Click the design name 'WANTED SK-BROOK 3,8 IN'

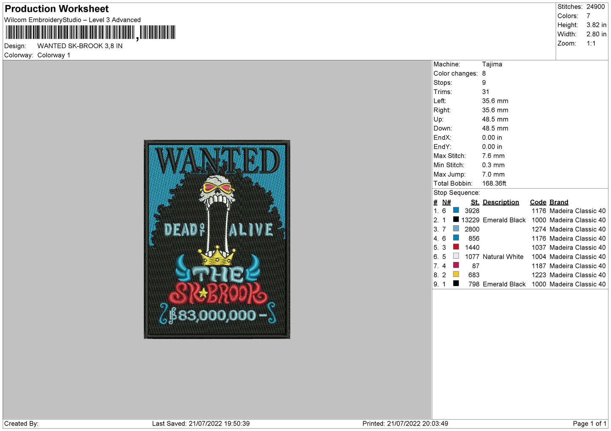[80, 46]
